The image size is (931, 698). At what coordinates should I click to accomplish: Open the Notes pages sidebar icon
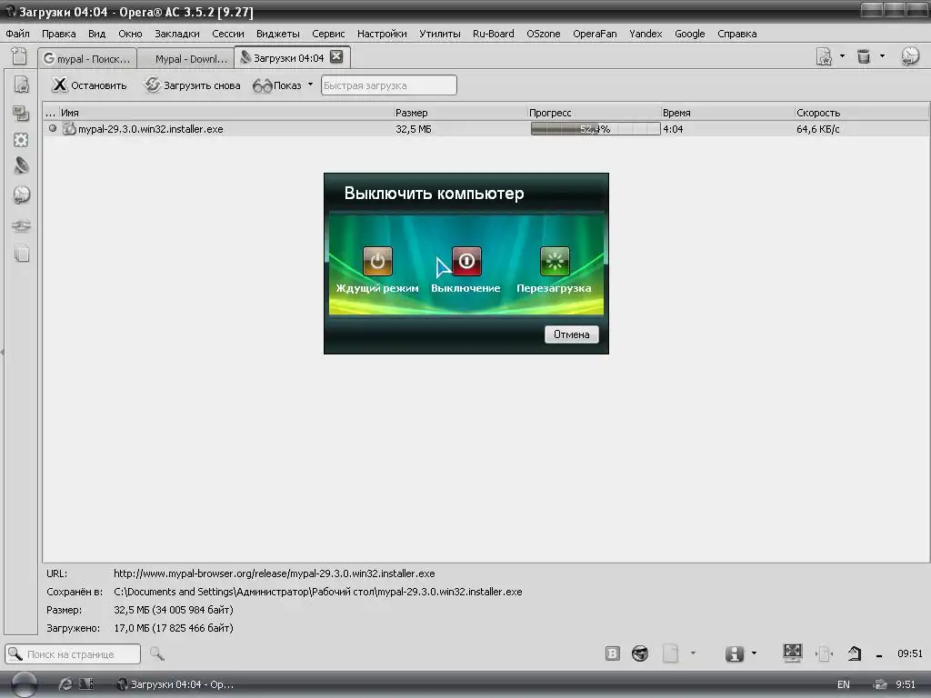click(x=22, y=253)
